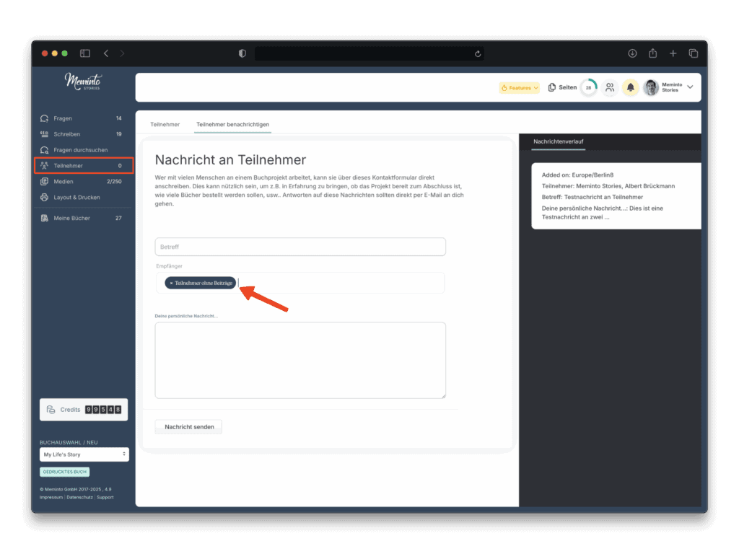Go to Layout & Drucken in sidebar
Viewport: 739px width, 554px height.
pos(76,197)
